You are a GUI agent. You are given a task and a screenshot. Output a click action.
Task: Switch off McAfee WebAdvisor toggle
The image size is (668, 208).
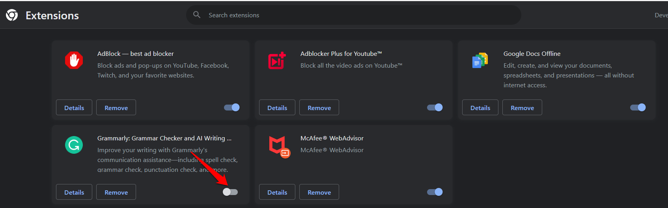435,192
